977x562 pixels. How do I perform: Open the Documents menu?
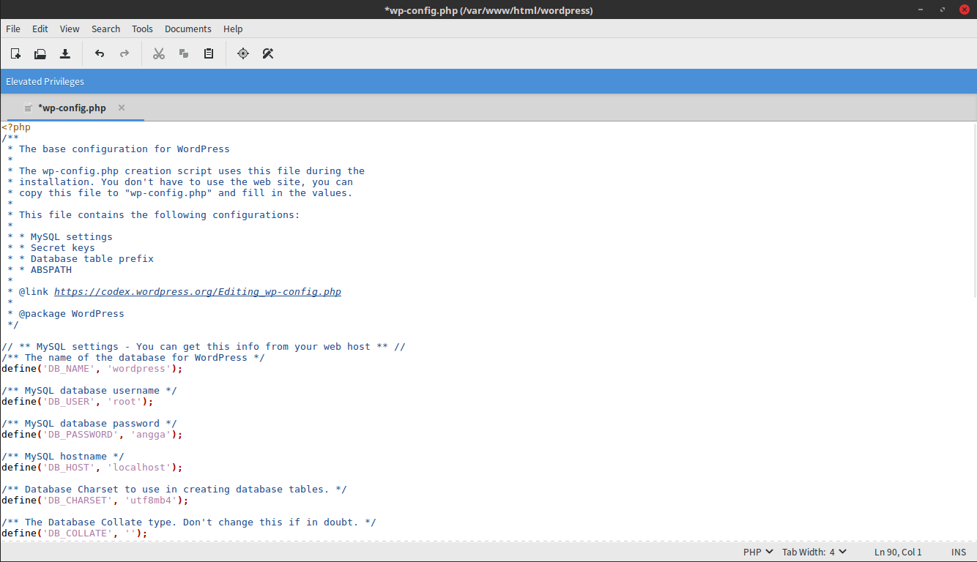[x=188, y=29]
